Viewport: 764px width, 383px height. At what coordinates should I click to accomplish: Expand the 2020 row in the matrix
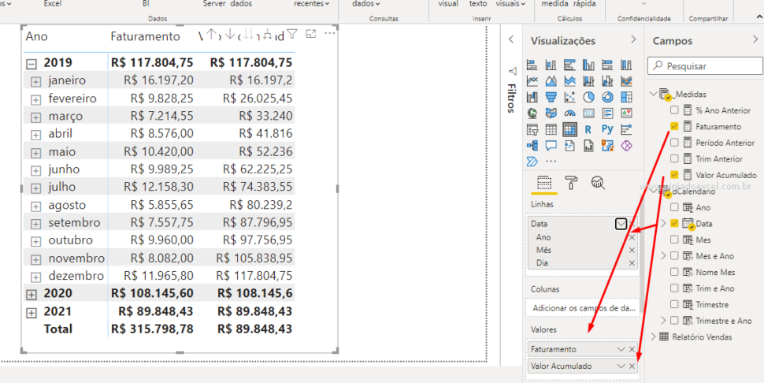pyautogui.click(x=32, y=295)
